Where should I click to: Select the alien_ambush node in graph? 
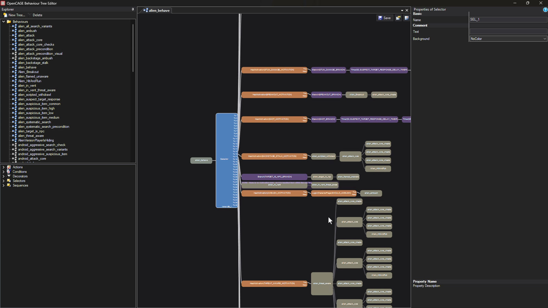click(x=371, y=193)
